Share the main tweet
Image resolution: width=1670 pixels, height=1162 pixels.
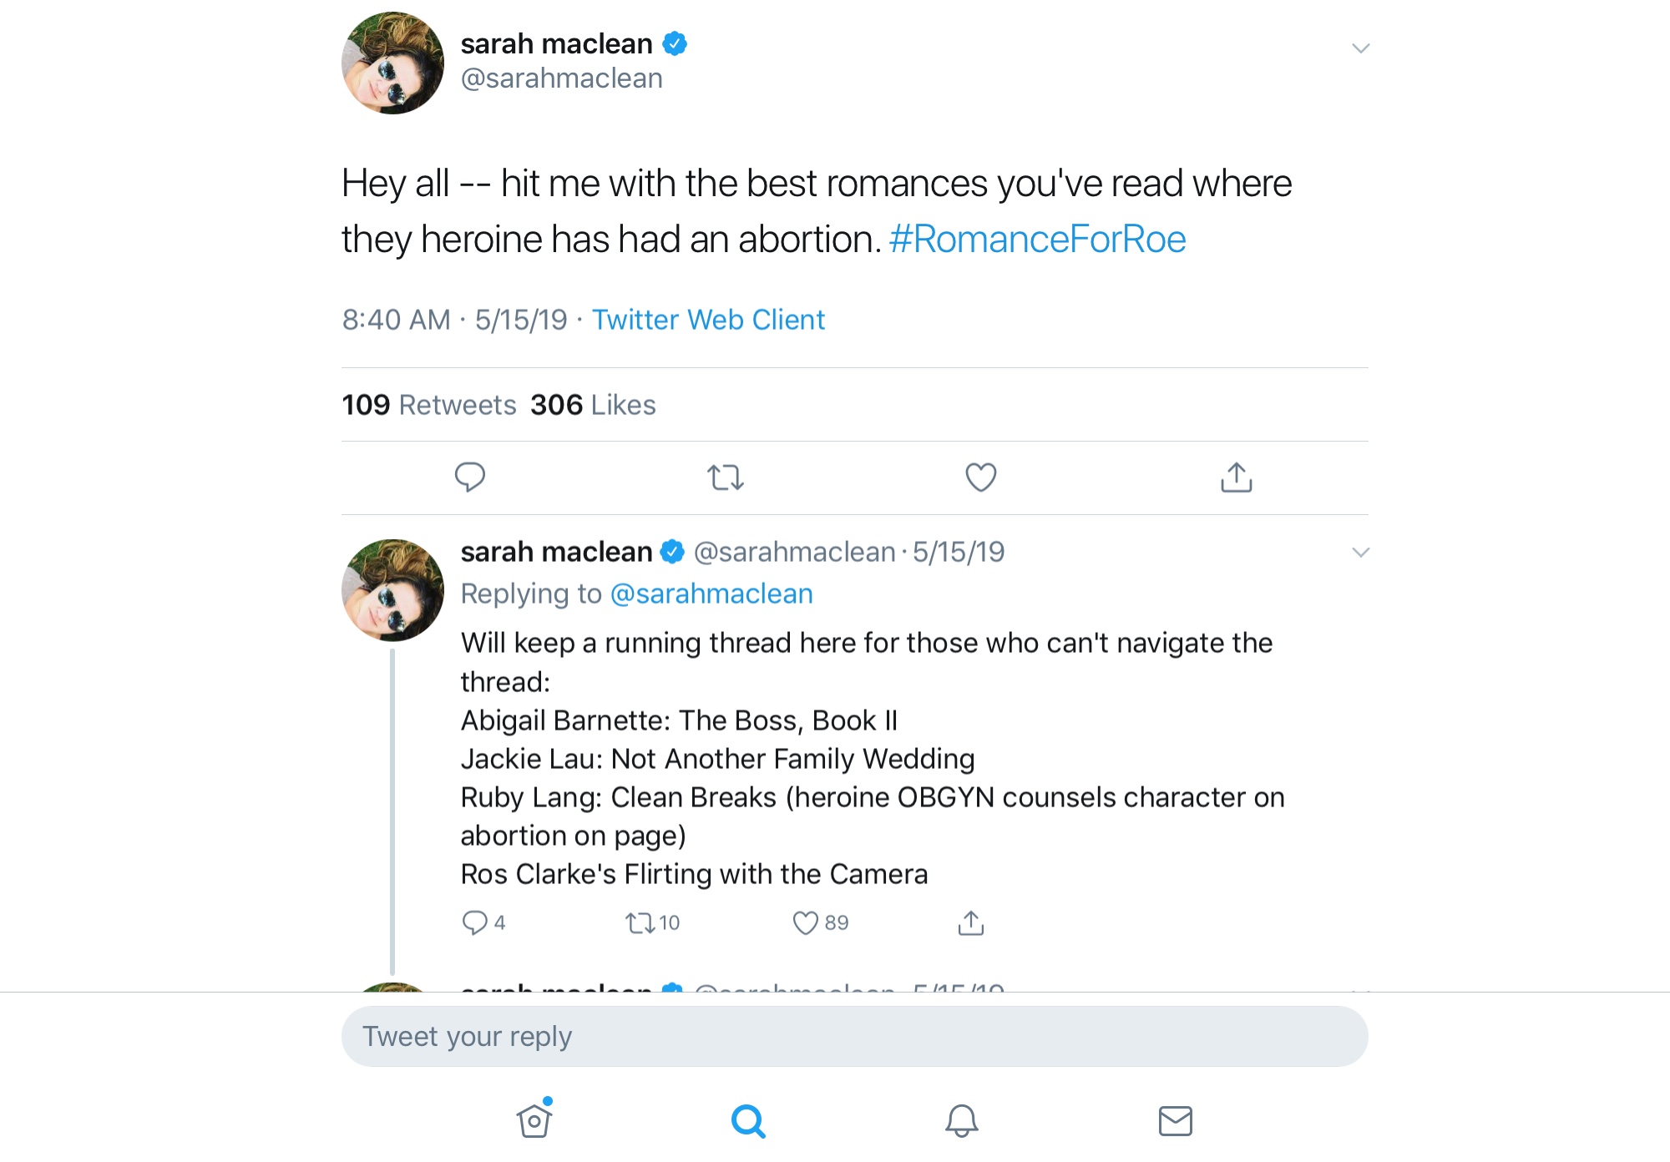tap(1236, 477)
